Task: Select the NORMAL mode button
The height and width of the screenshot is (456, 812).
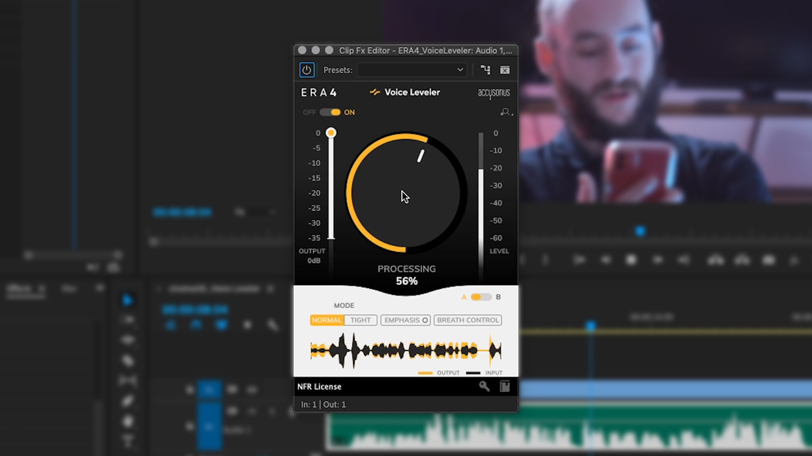Action: pyautogui.click(x=327, y=320)
